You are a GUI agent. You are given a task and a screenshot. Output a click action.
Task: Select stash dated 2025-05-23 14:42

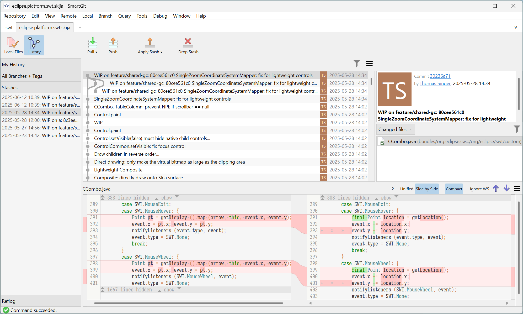click(41, 135)
